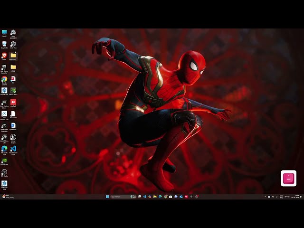Open Microsoft Edge desktop shortcut
Image resolution: width=304 pixels, height=228 pixels.
[x=4, y=151]
